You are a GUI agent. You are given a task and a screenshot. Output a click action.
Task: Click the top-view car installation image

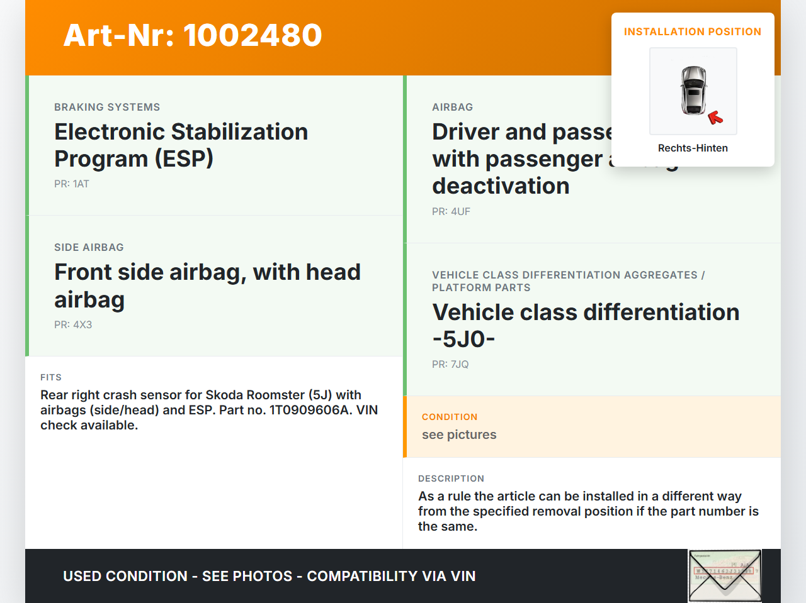(693, 91)
